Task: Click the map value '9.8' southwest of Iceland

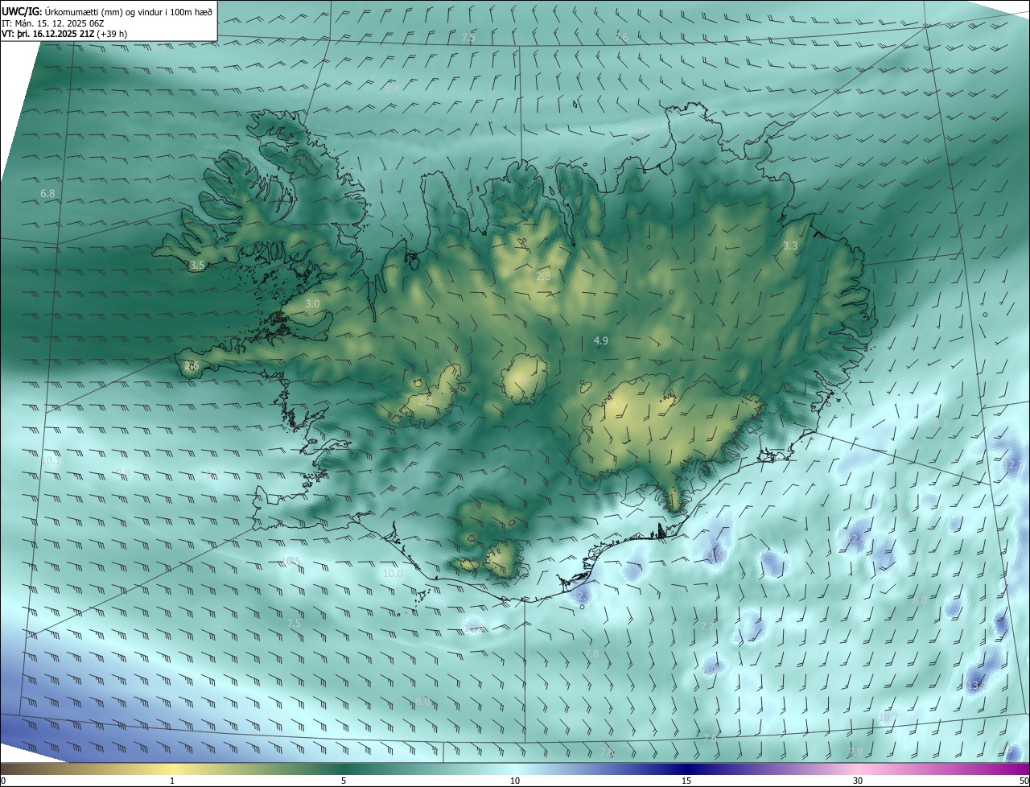Action: point(123,472)
